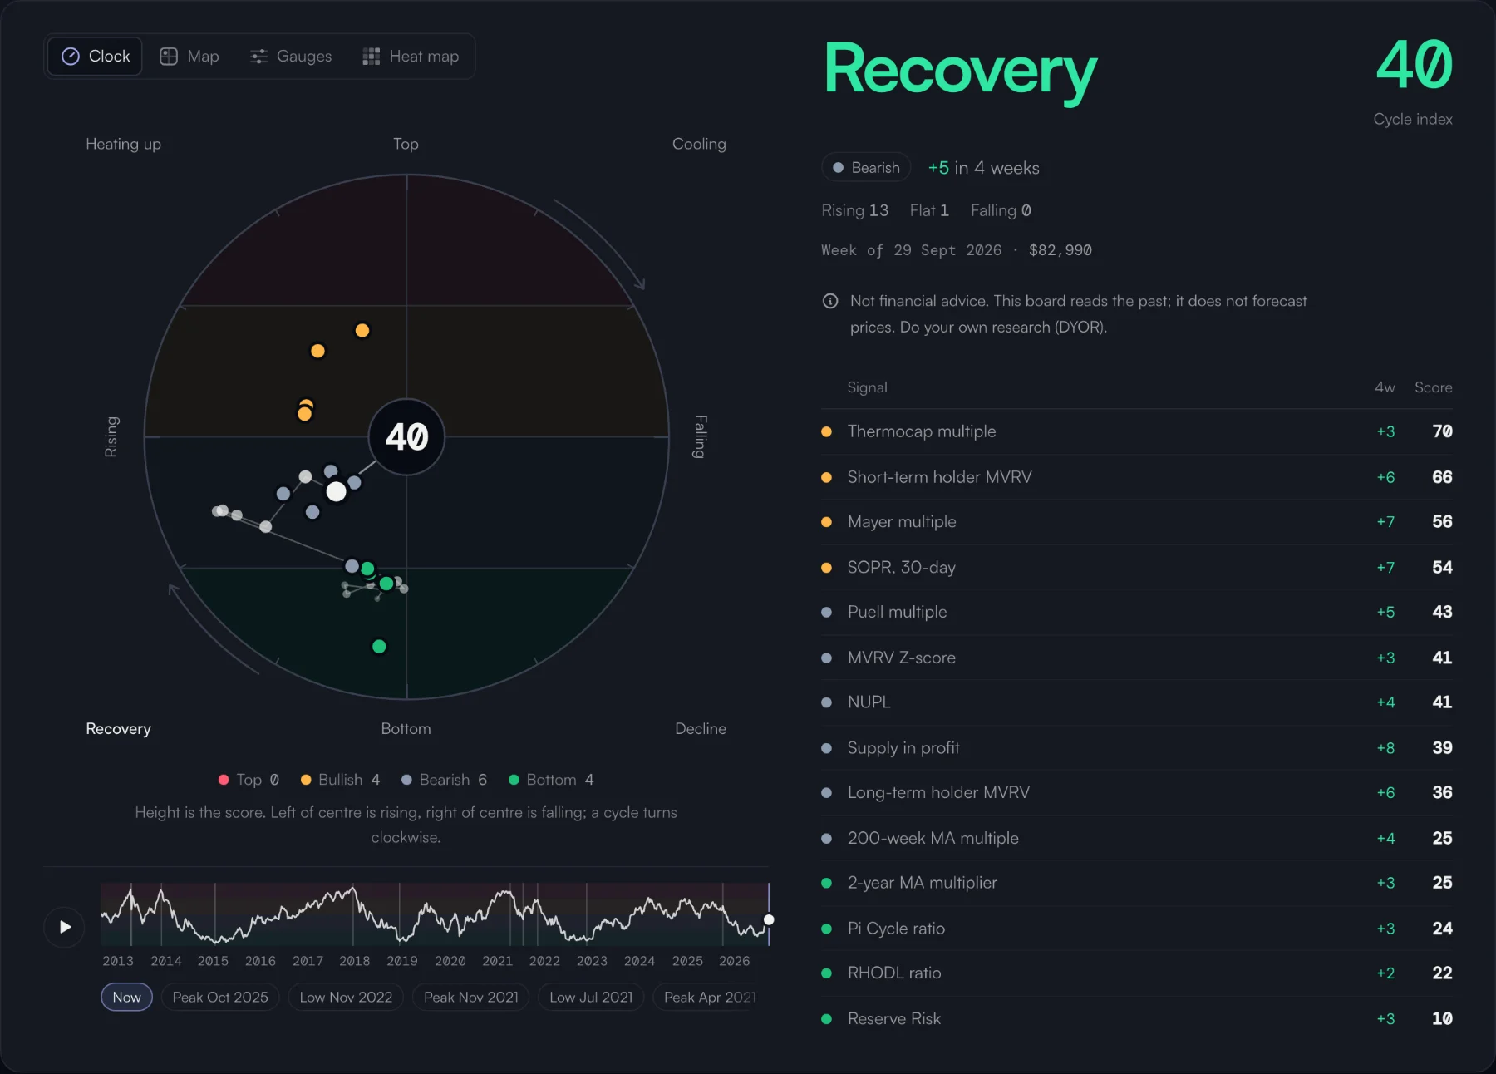
Task: Click the info icon beside the disclaimer
Action: [x=829, y=301]
